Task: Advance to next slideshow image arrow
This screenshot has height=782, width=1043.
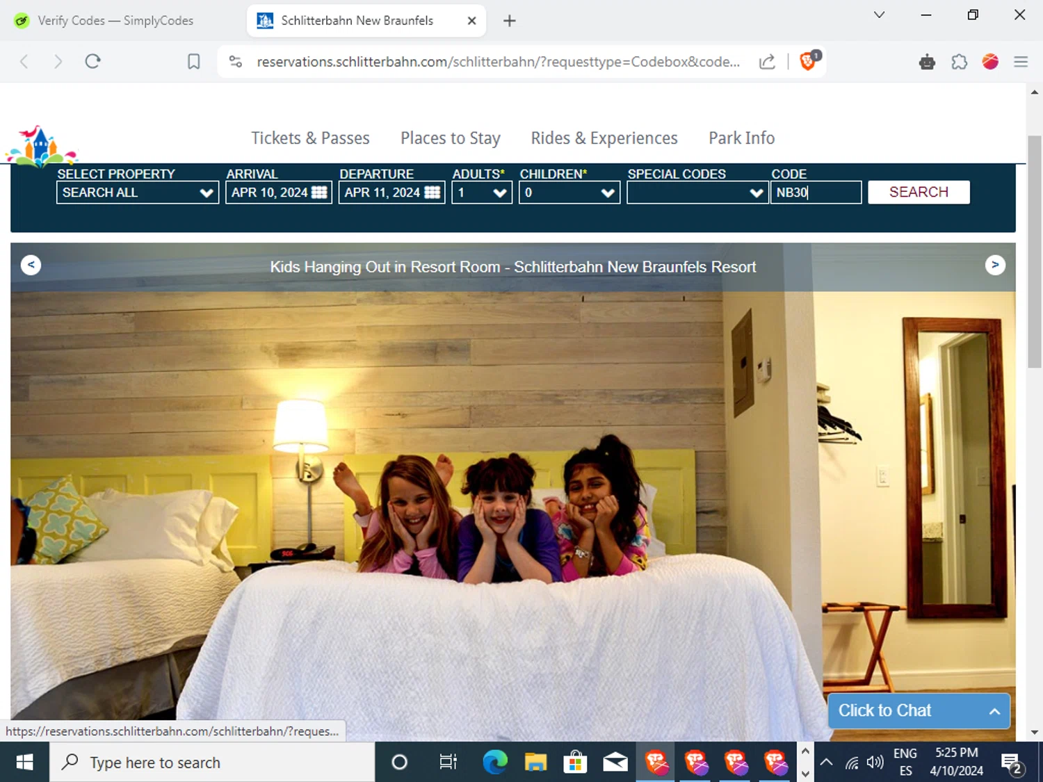Action: 995,265
